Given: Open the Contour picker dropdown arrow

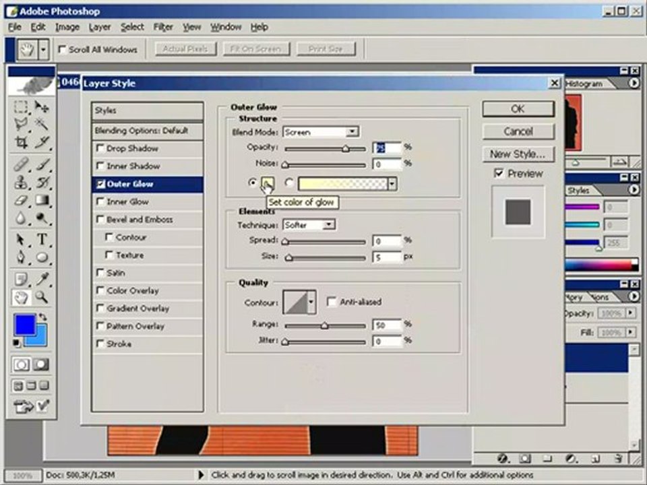Looking at the screenshot, I should [x=311, y=302].
